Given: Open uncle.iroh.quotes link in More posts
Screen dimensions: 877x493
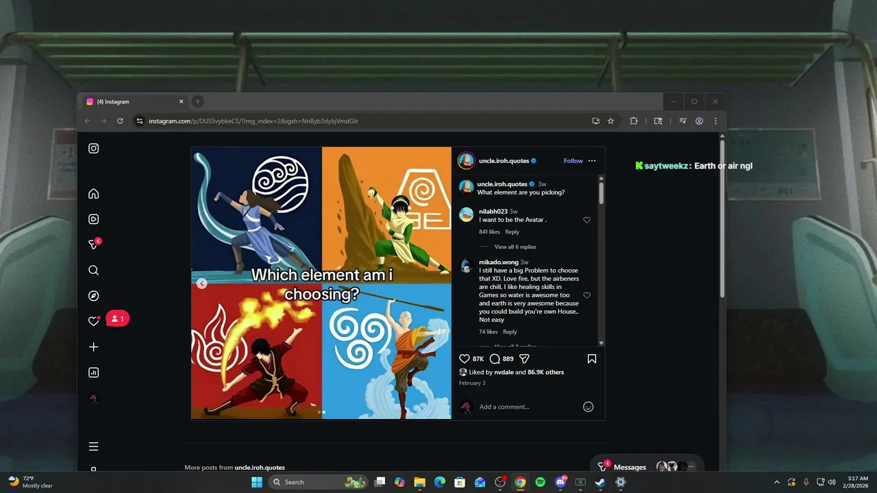Looking at the screenshot, I should point(260,468).
